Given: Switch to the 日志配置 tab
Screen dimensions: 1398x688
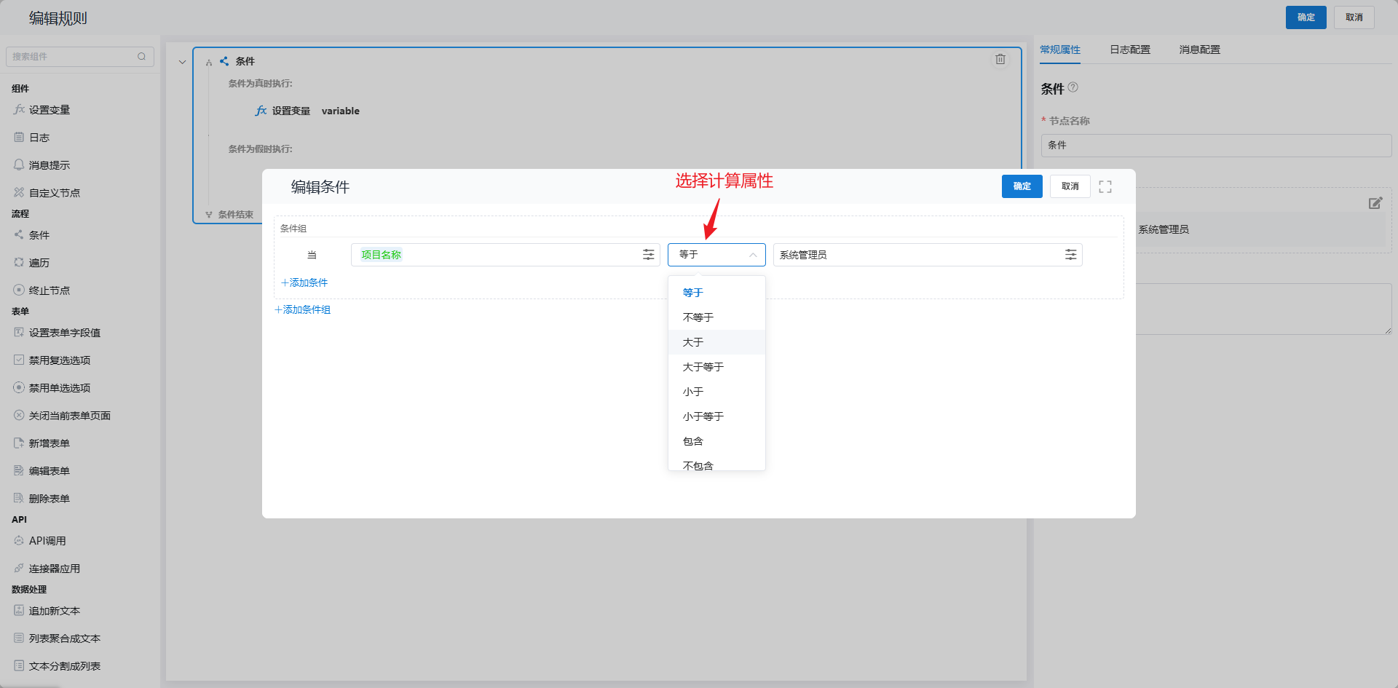Looking at the screenshot, I should click(x=1129, y=50).
